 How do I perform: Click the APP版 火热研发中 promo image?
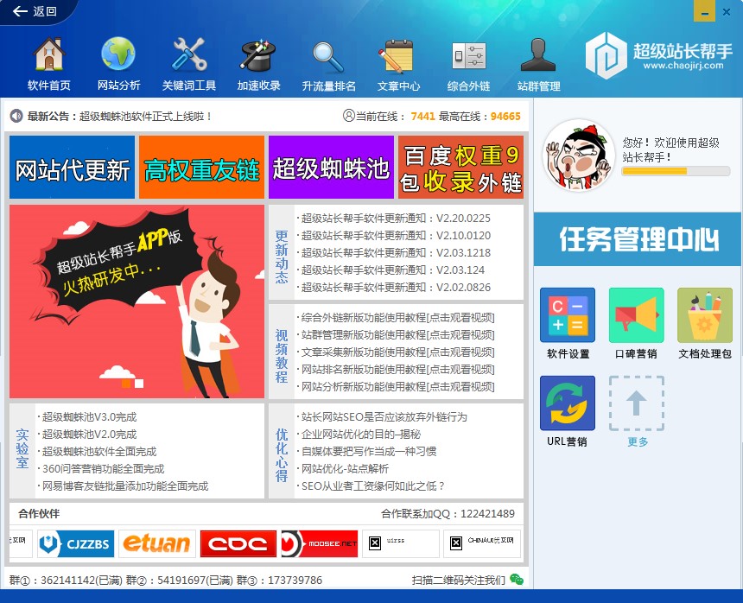(x=137, y=301)
